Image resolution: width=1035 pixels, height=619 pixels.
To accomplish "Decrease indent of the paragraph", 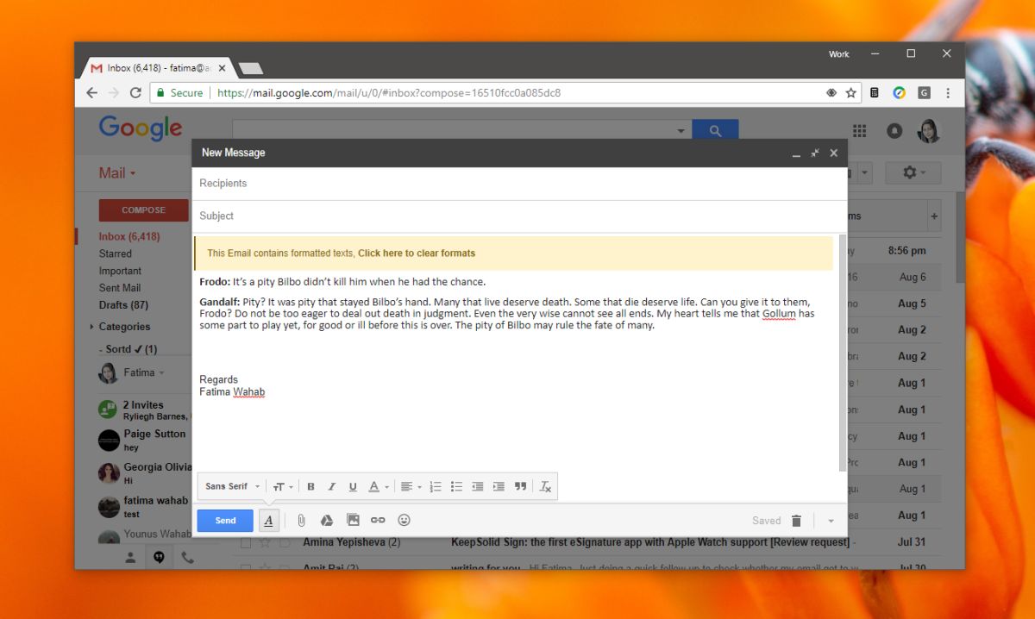I will point(478,487).
